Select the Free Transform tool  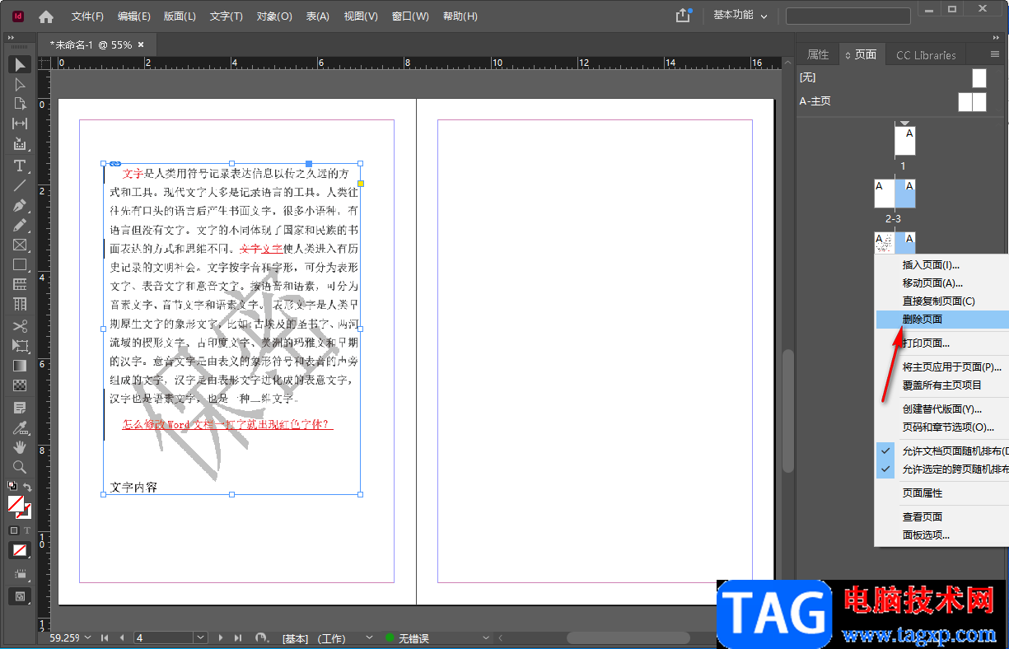[20, 345]
